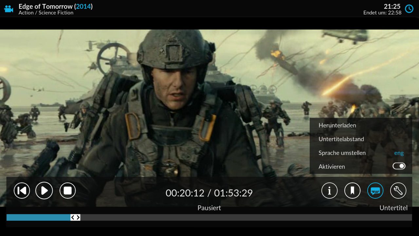419x236 pixels.
Task: Click the year link 2014 in the title
Action: pos(83,6)
